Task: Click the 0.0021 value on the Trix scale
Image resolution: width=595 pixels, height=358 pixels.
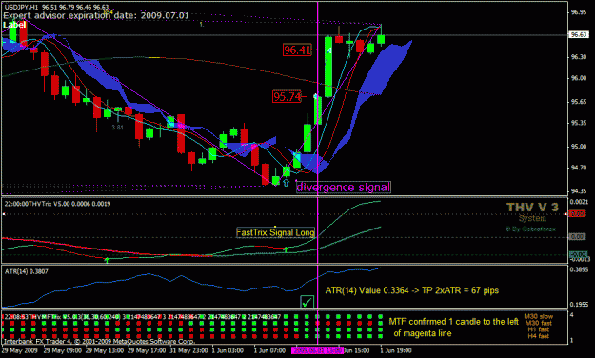Action: pyautogui.click(x=580, y=202)
